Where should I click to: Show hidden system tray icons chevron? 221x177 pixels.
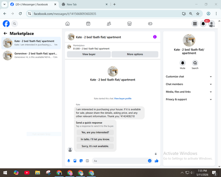(182, 173)
